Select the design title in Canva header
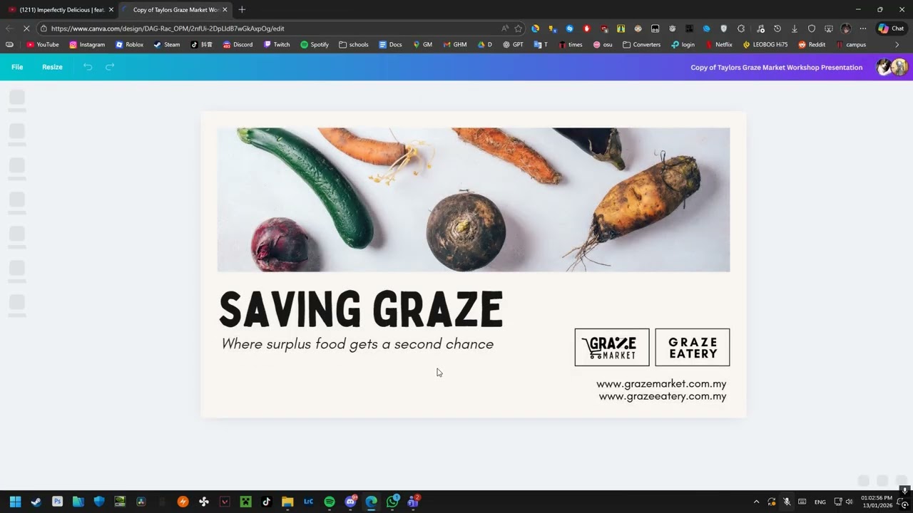The height and width of the screenshot is (513, 913). click(777, 68)
